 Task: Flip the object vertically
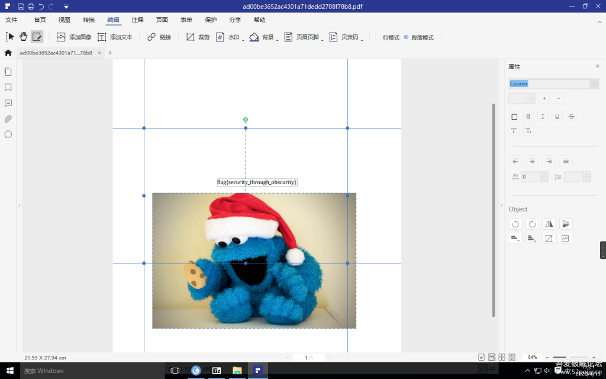pos(565,224)
